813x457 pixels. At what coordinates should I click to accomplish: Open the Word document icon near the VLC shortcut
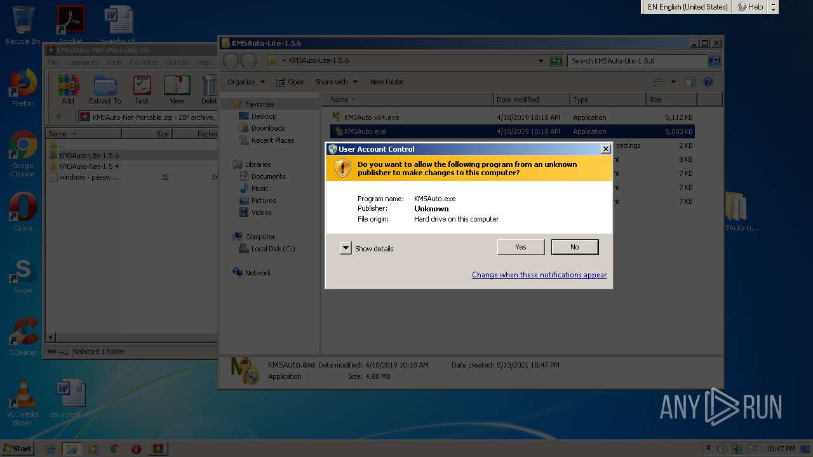tap(71, 399)
